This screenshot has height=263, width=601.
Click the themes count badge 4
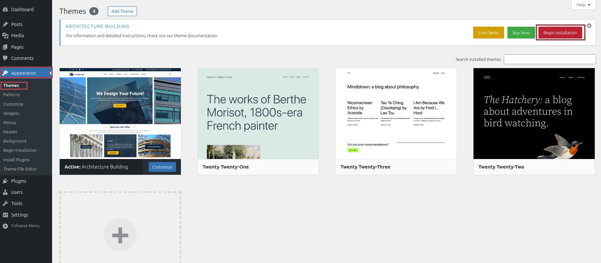[94, 11]
